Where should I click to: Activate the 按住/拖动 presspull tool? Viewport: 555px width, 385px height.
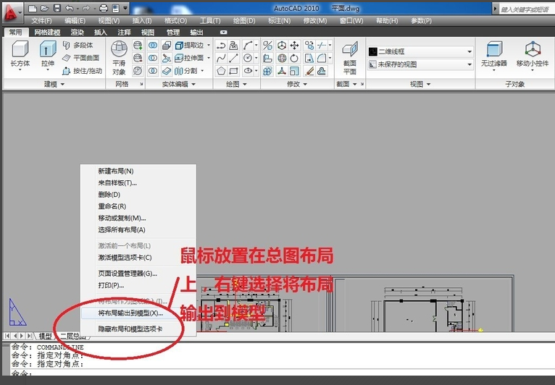coord(82,71)
